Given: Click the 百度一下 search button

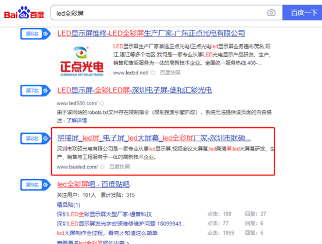Looking at the screenshot, I should (302, 13).
